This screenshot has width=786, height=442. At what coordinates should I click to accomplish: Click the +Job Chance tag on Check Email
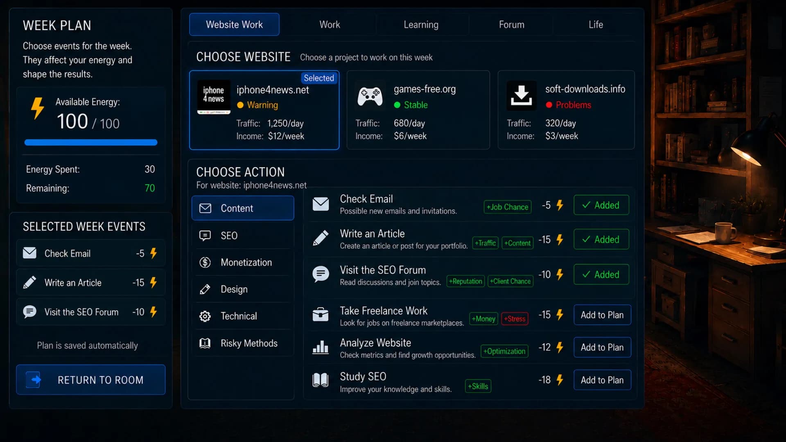coord(507,207)
